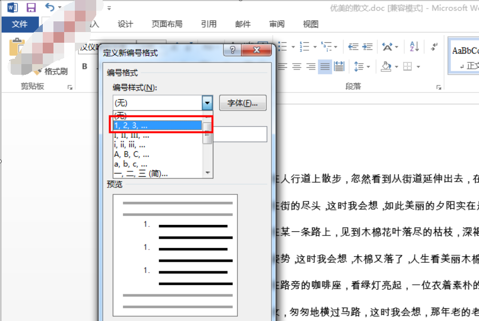The width and height of the screenshot is (479, 321).
Task: Toggle centered paragraph alignment
Action: [296, 66]
